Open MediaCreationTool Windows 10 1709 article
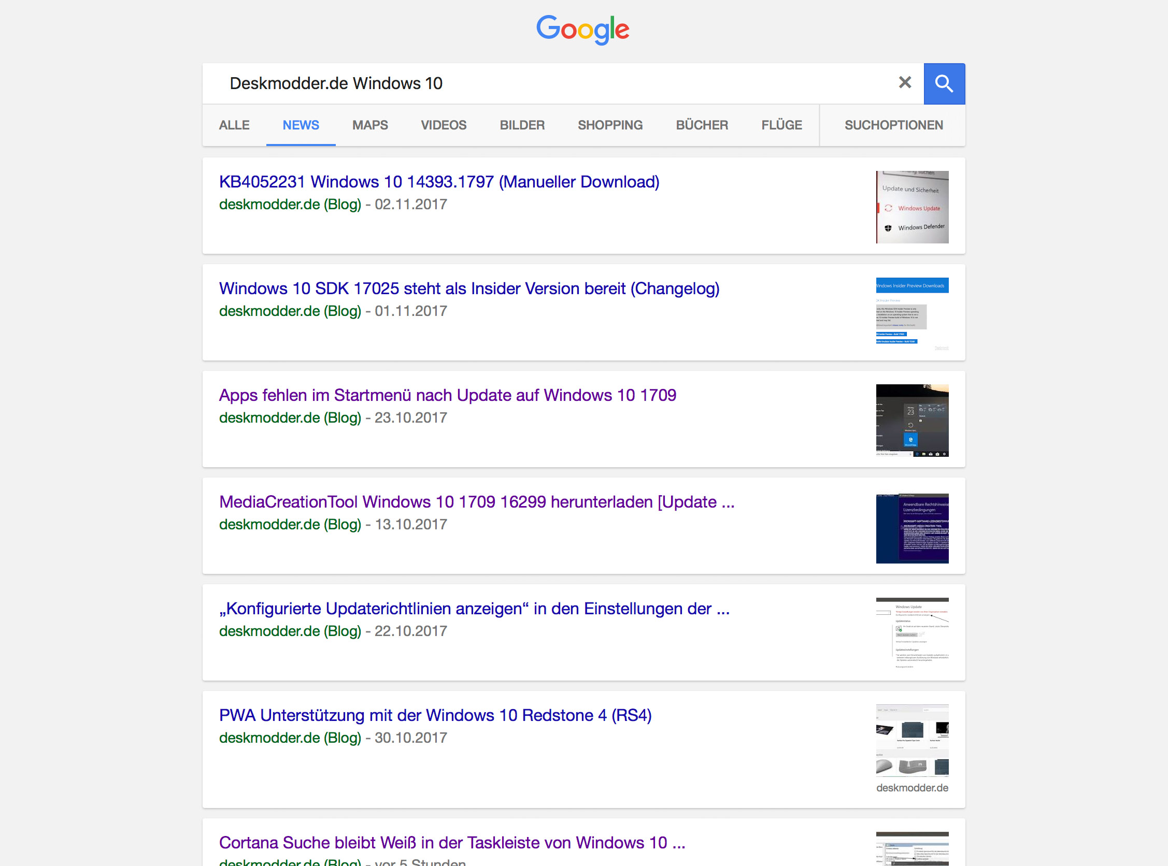 click(x=477, y=502)
